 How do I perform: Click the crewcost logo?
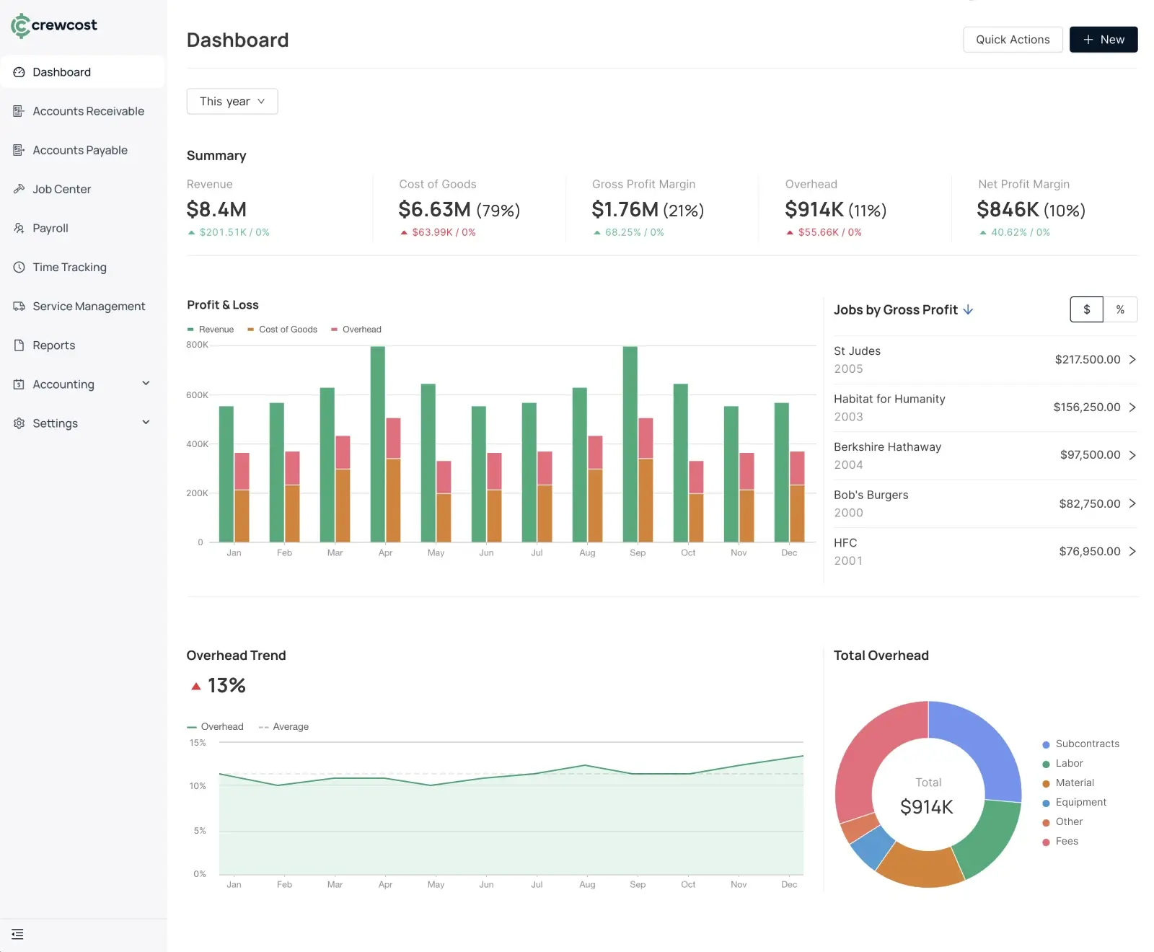[54, 25]
